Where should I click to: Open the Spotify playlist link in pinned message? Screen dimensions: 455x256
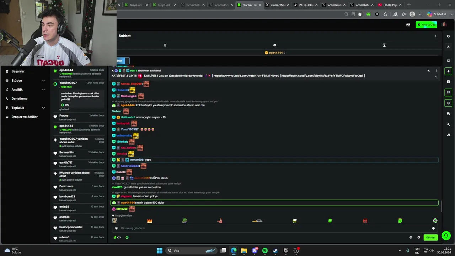click(x=322, y=76)
